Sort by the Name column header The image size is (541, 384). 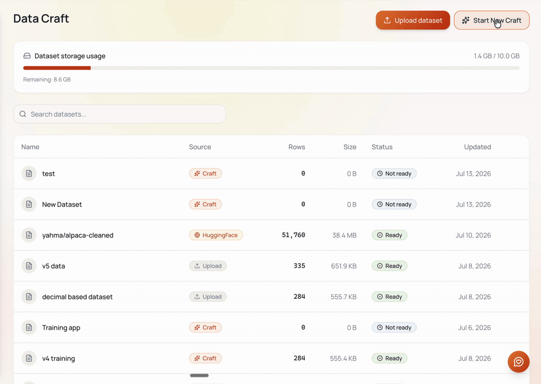31,147
